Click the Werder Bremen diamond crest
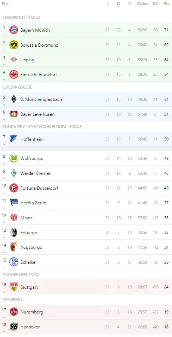 (x=14, y=173)
